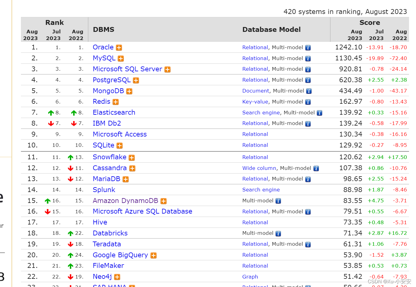Click the info icon in Redis row

(x=308, y=102)
